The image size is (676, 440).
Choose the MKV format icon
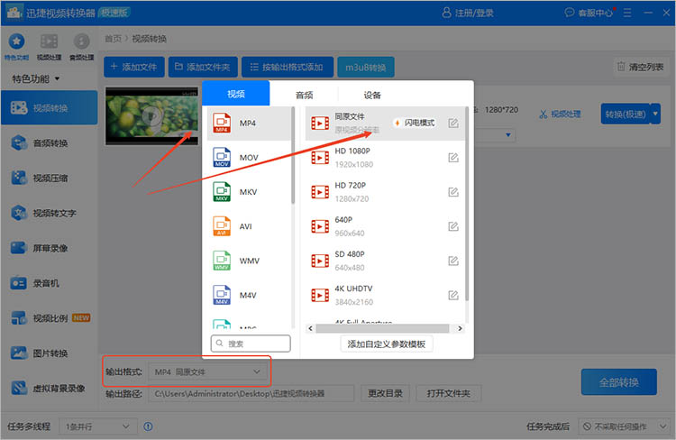(x=222, y=192)
